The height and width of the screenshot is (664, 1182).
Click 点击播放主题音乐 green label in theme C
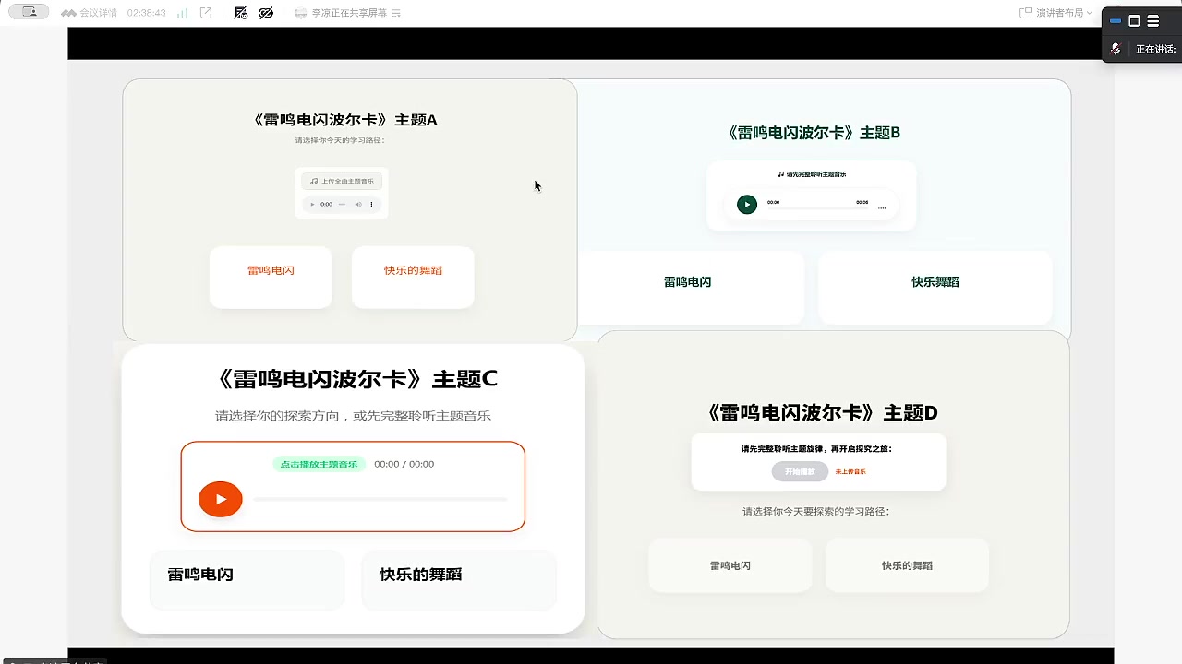click(x=319, y=464)
